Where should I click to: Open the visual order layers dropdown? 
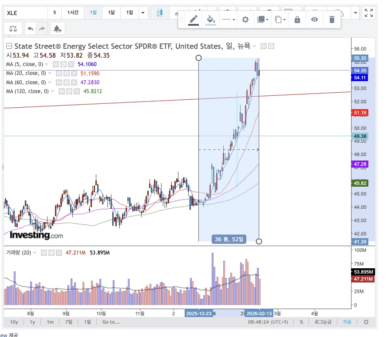tap(263, 20)
